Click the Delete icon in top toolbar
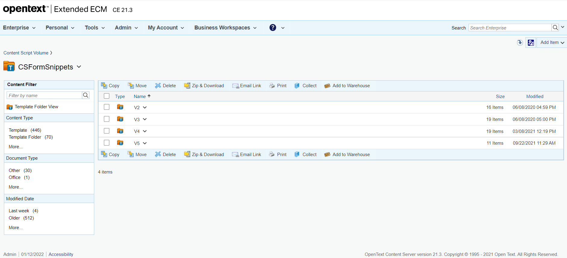 (158, 86)
